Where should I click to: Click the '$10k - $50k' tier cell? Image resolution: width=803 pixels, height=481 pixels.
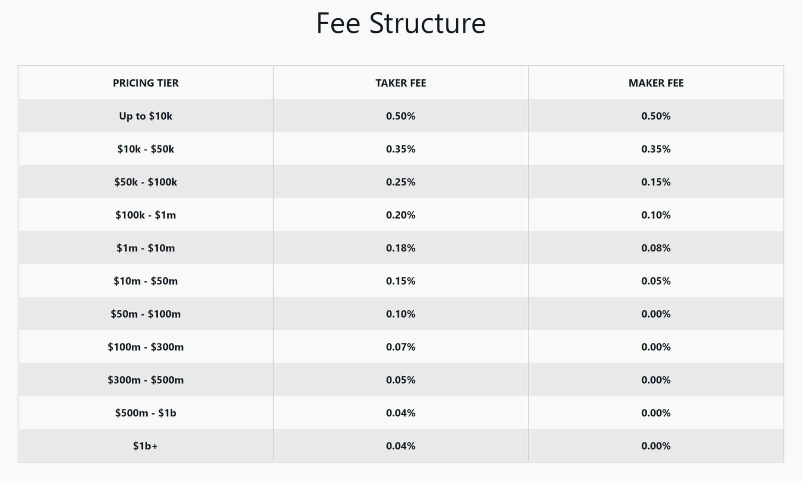[x=146, y=149]
